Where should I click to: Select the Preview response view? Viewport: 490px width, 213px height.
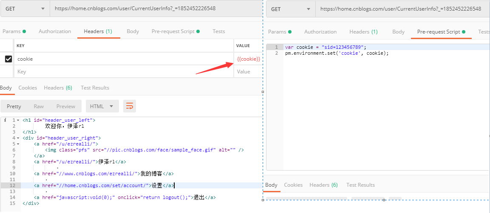tap(66, 106)
